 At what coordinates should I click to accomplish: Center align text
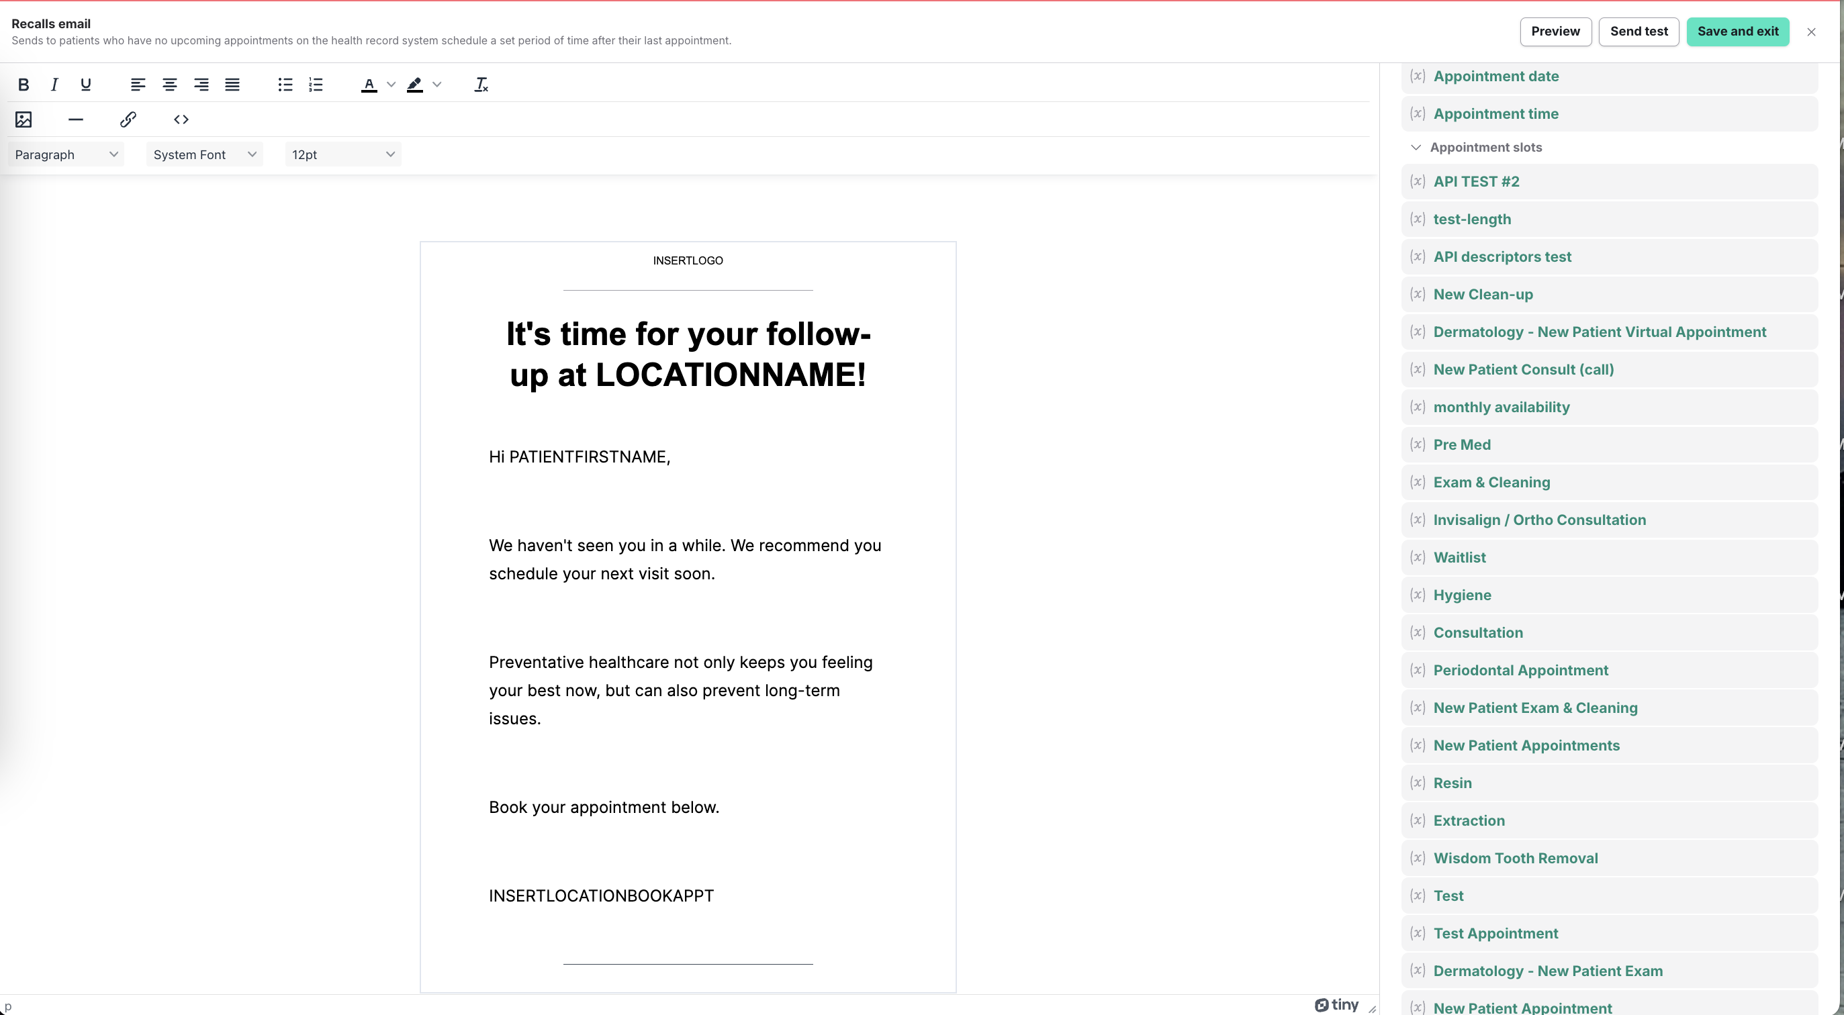170,85
